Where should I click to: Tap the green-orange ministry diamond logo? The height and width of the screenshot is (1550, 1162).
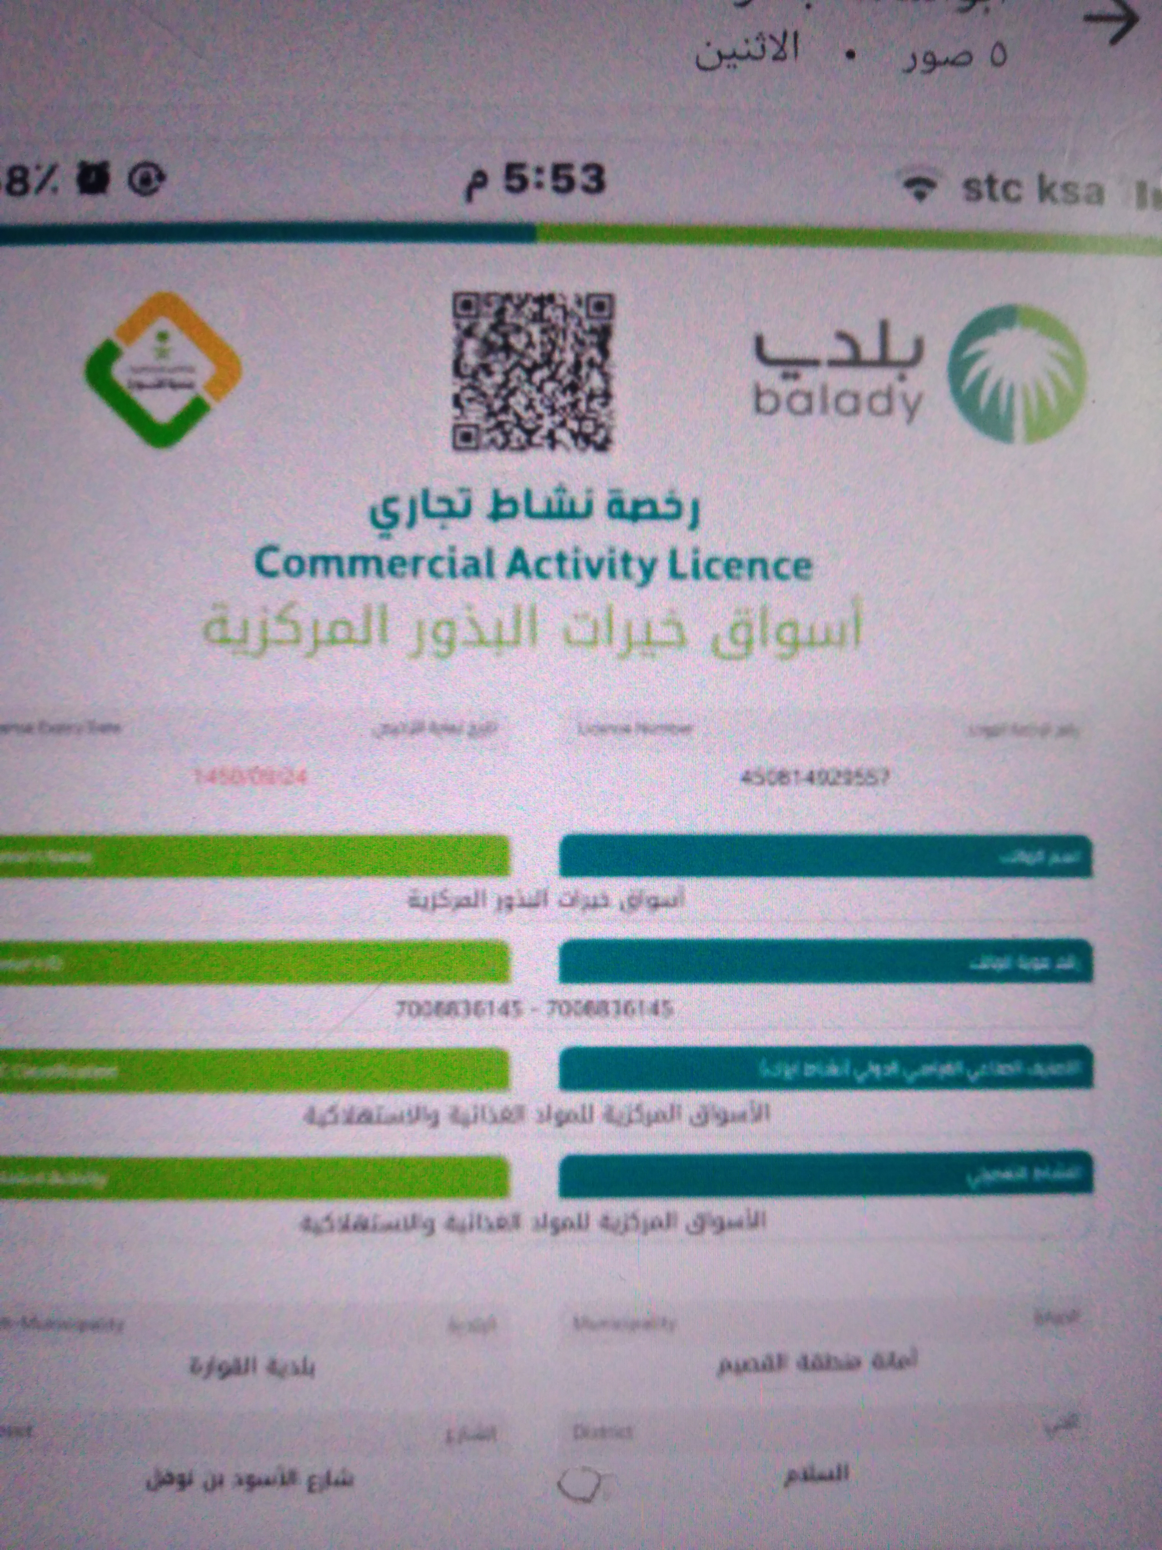(163, 369)
